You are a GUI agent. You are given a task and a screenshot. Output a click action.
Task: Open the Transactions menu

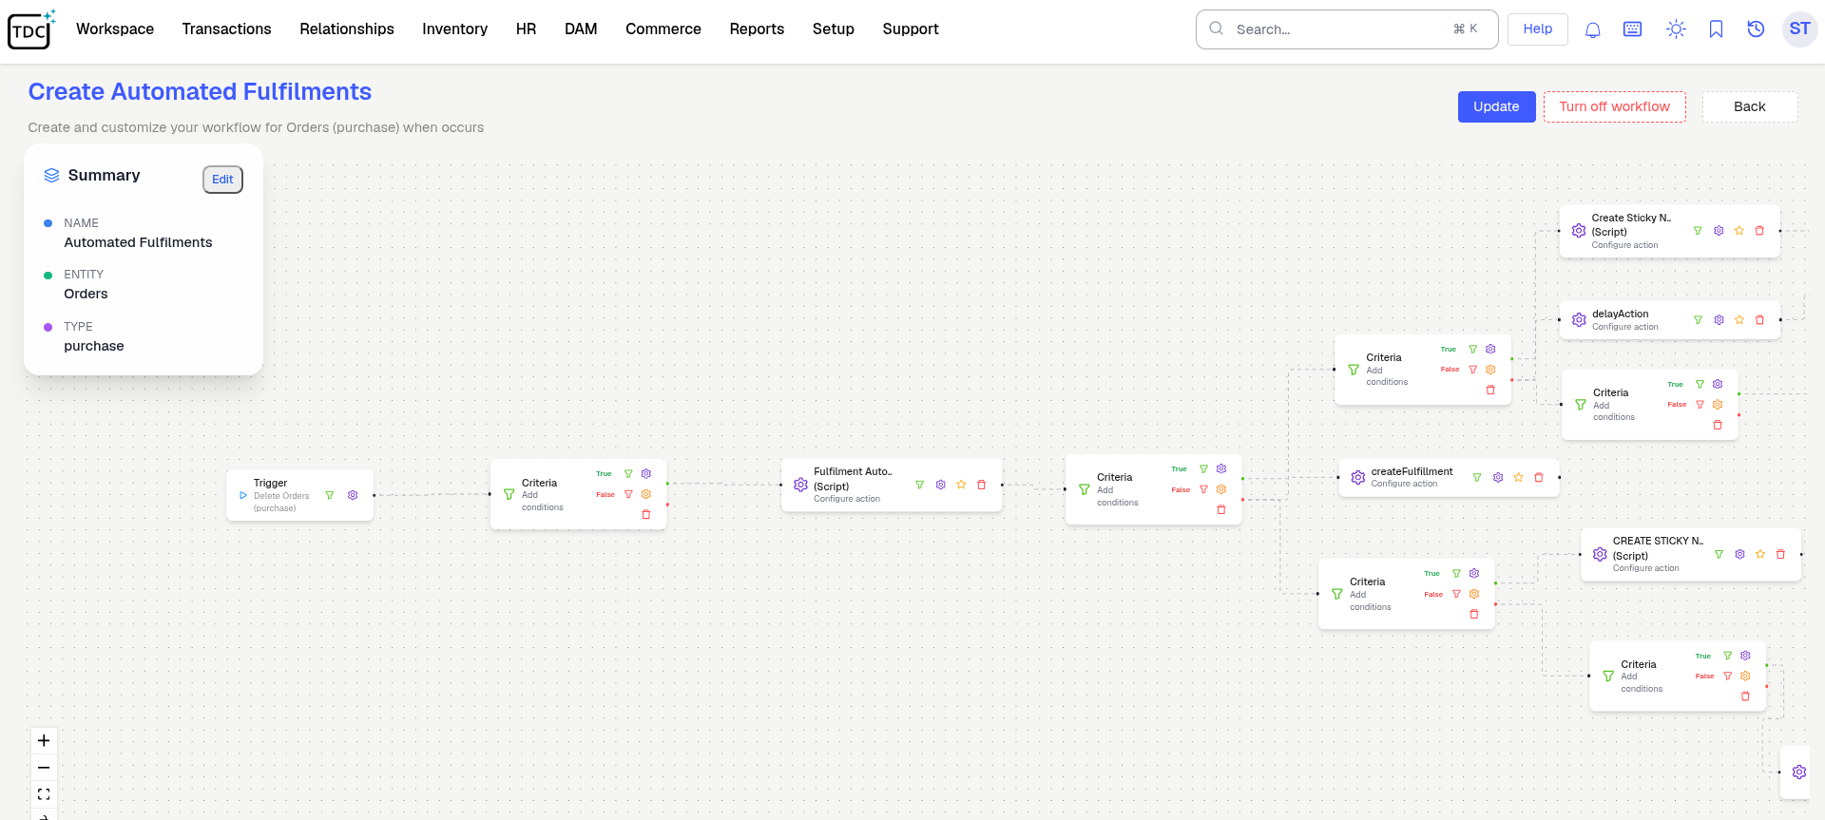(x=226, y=29)
